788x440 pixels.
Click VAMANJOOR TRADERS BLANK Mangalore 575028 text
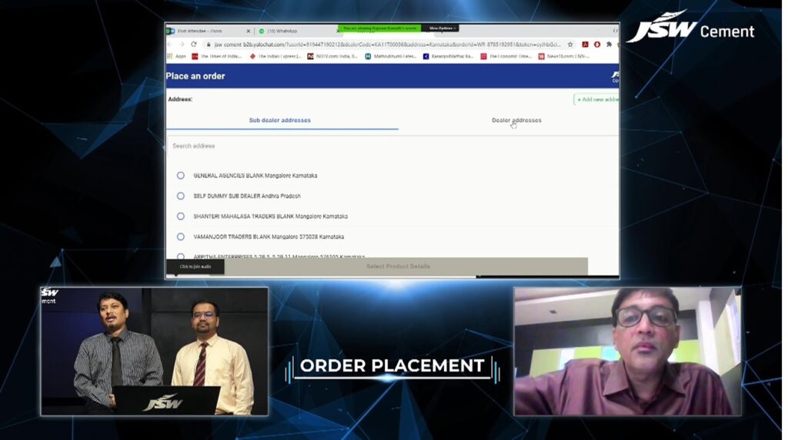[x=269, y=237]
